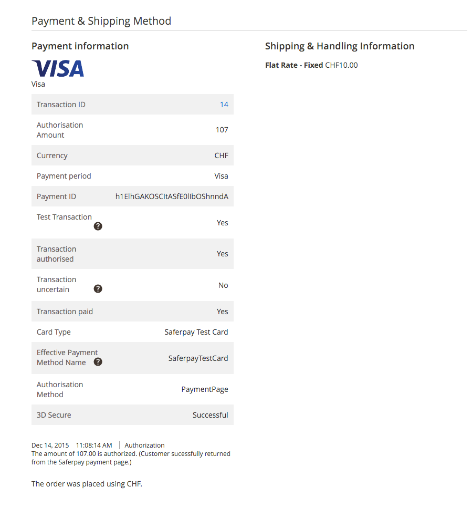Click the Payment information heading

[x=80, y=46]
